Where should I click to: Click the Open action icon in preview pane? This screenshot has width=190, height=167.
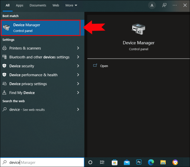[95, 65]
